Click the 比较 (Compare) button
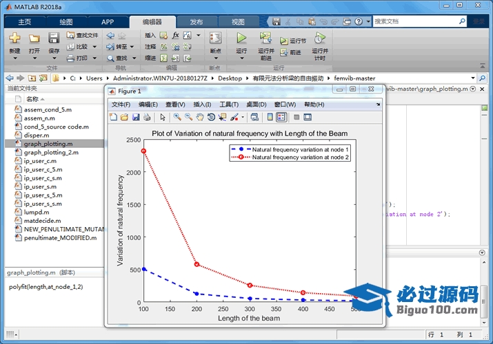This screenshot has width=493, height=344. (x=78, y=47)
